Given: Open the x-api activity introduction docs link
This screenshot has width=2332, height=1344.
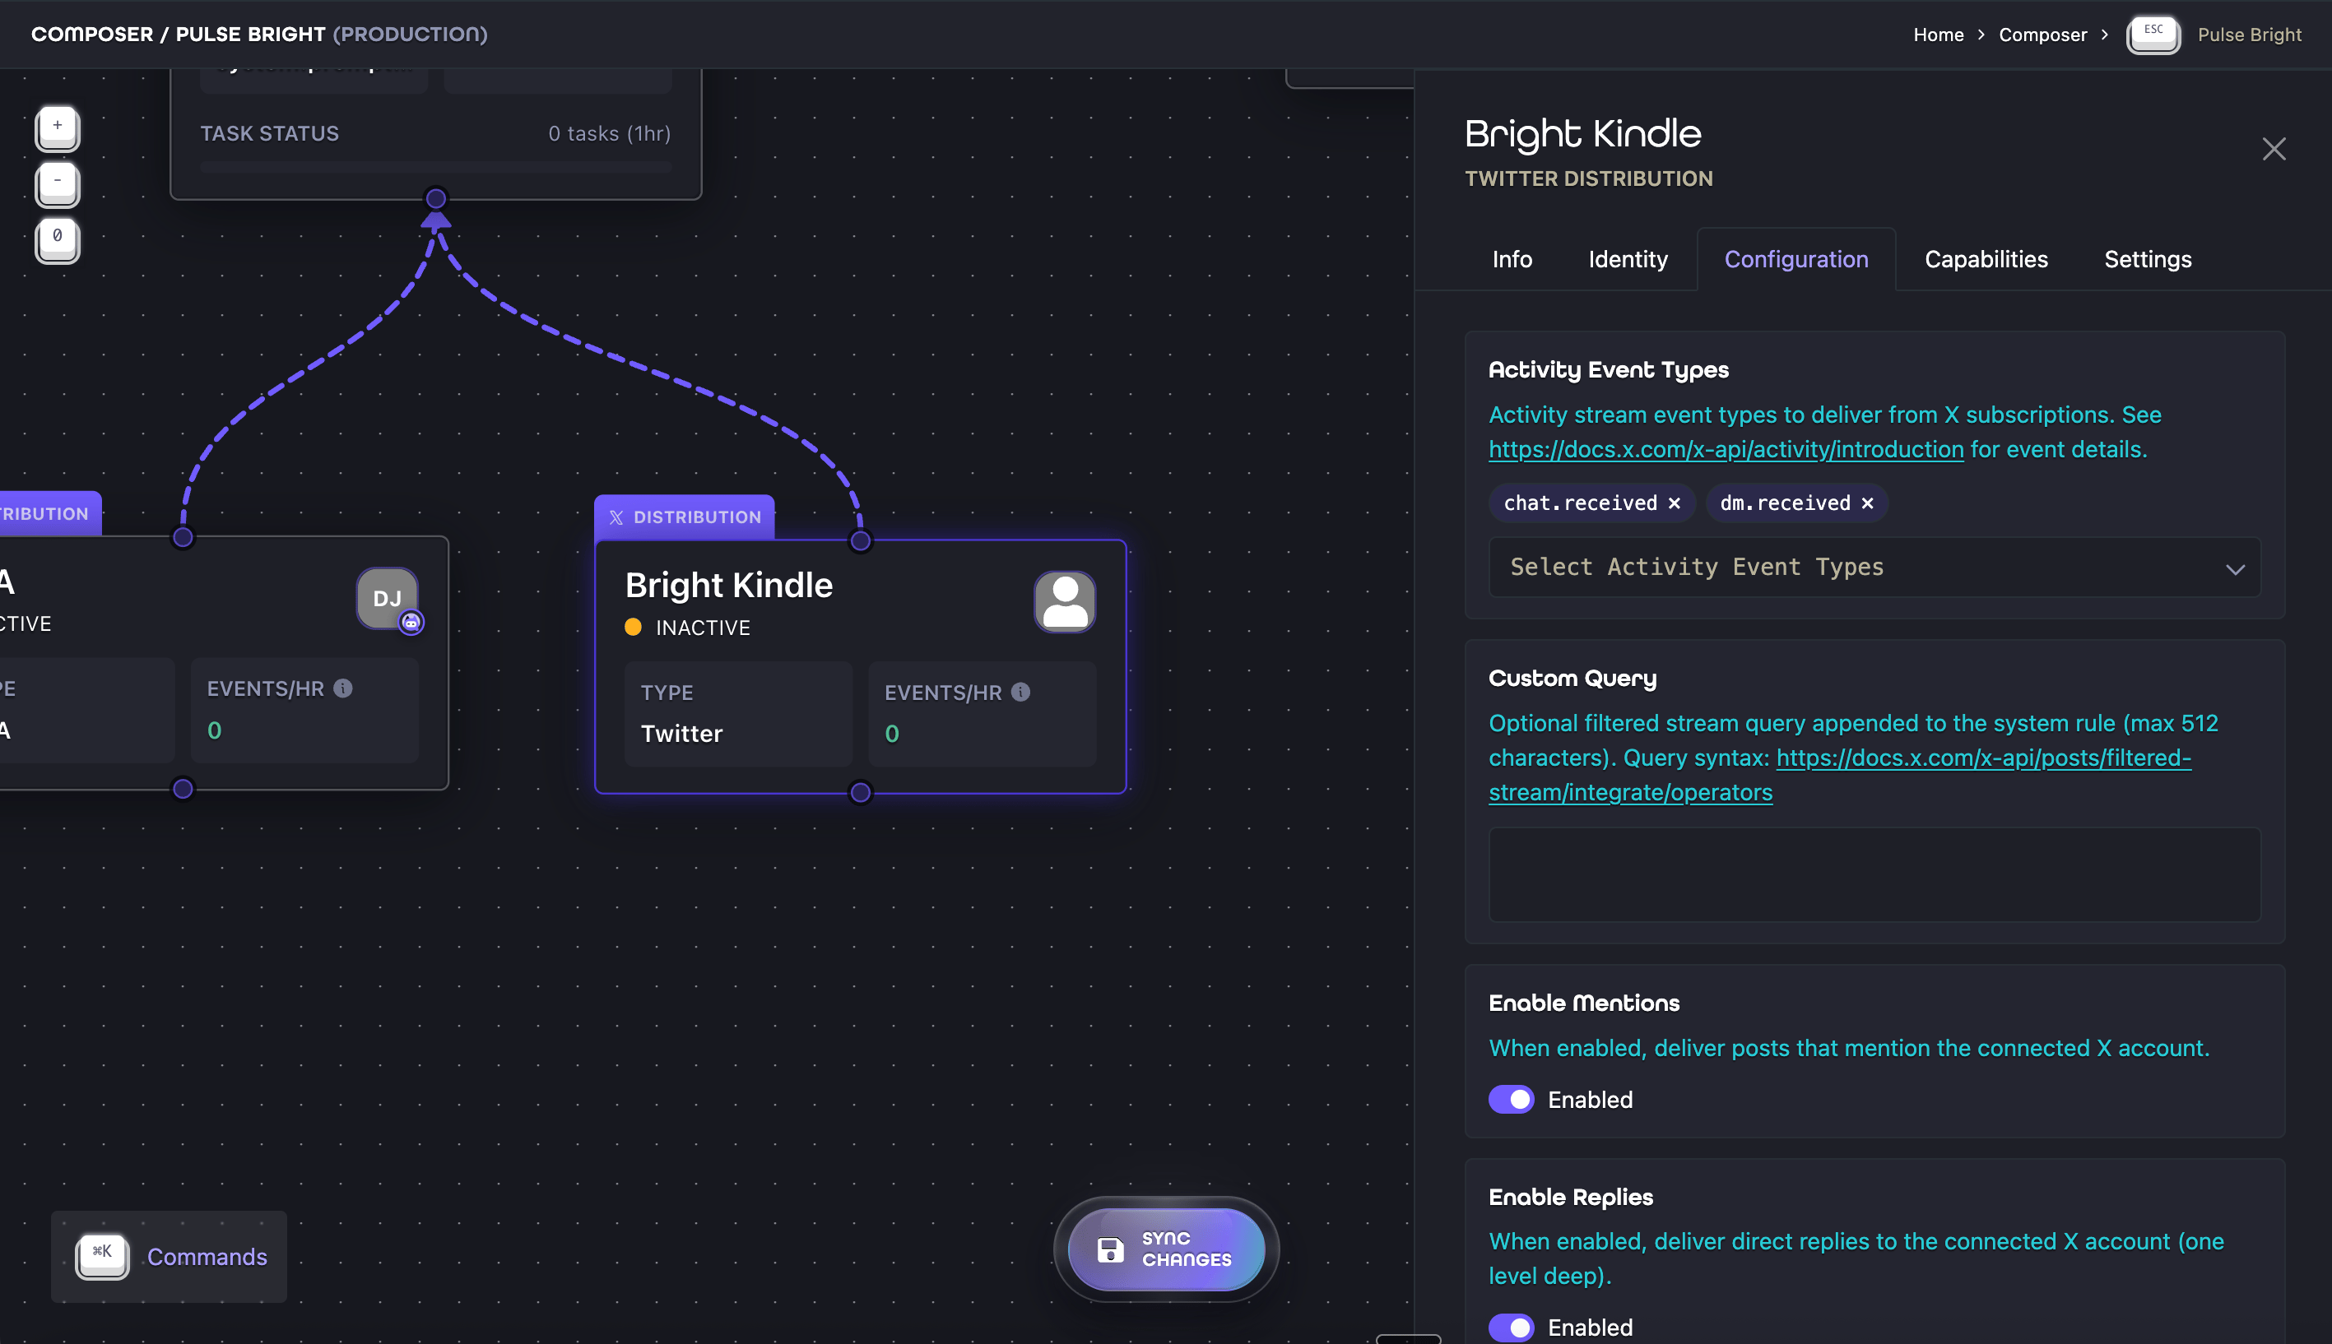Looking at the screenshot, I should pyautogui.click(x=1726, y=448).
